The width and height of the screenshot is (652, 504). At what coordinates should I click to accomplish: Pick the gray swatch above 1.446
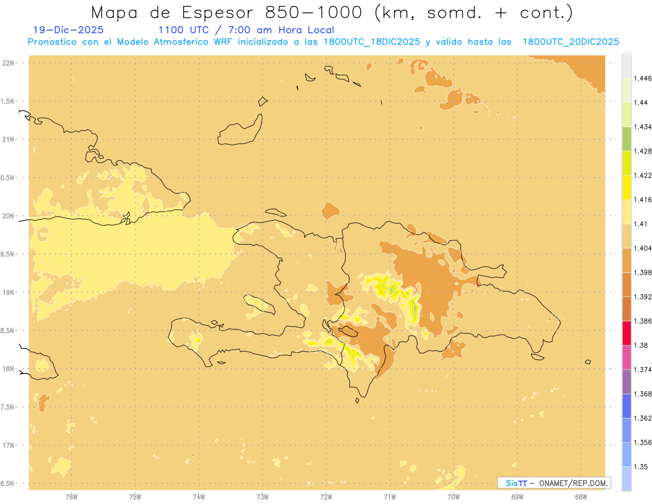(626, 66)
